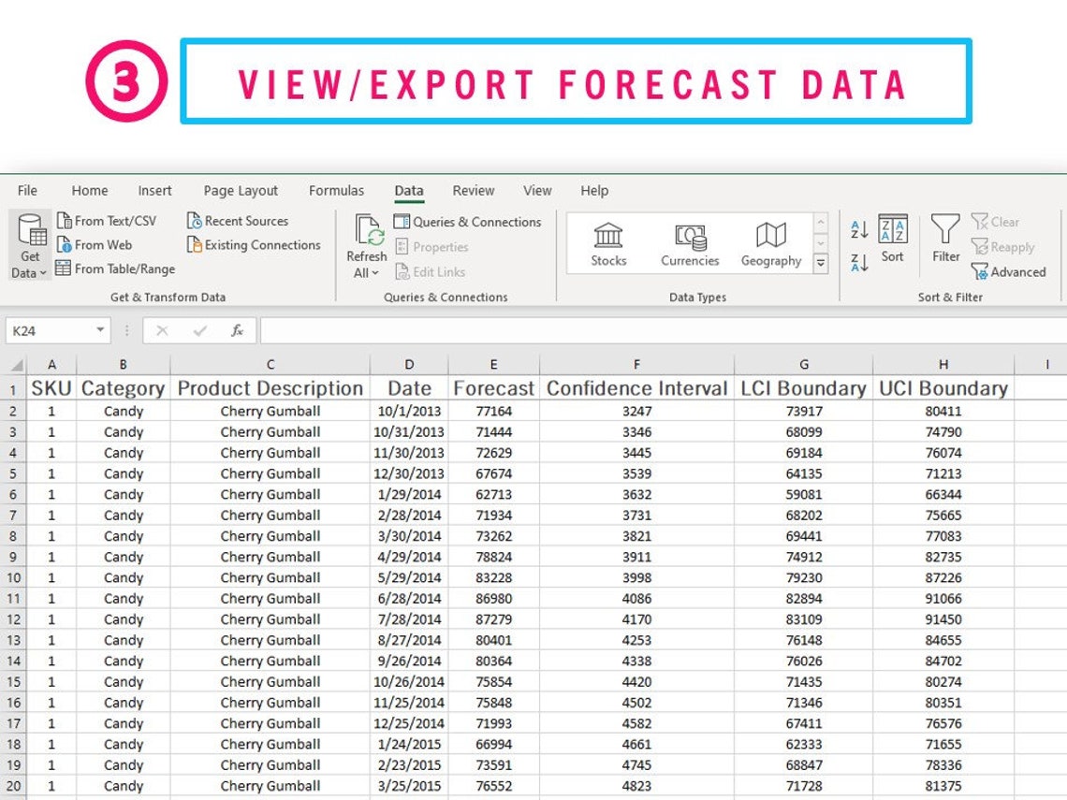Open the data types gallery arrow
The height and width of the screenshot is (800, 1067).
(820, 264)
